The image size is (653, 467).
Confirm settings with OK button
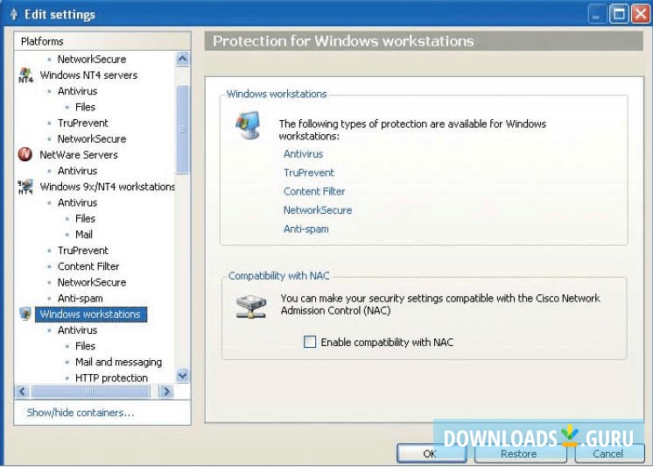pyautogui.click(x=430, y=454)
